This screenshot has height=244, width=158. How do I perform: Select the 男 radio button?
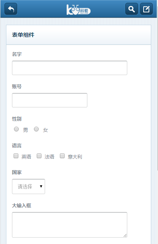tap(16, 129)
